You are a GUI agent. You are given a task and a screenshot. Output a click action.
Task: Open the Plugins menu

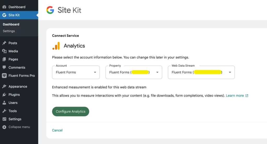tap(19, 95)
